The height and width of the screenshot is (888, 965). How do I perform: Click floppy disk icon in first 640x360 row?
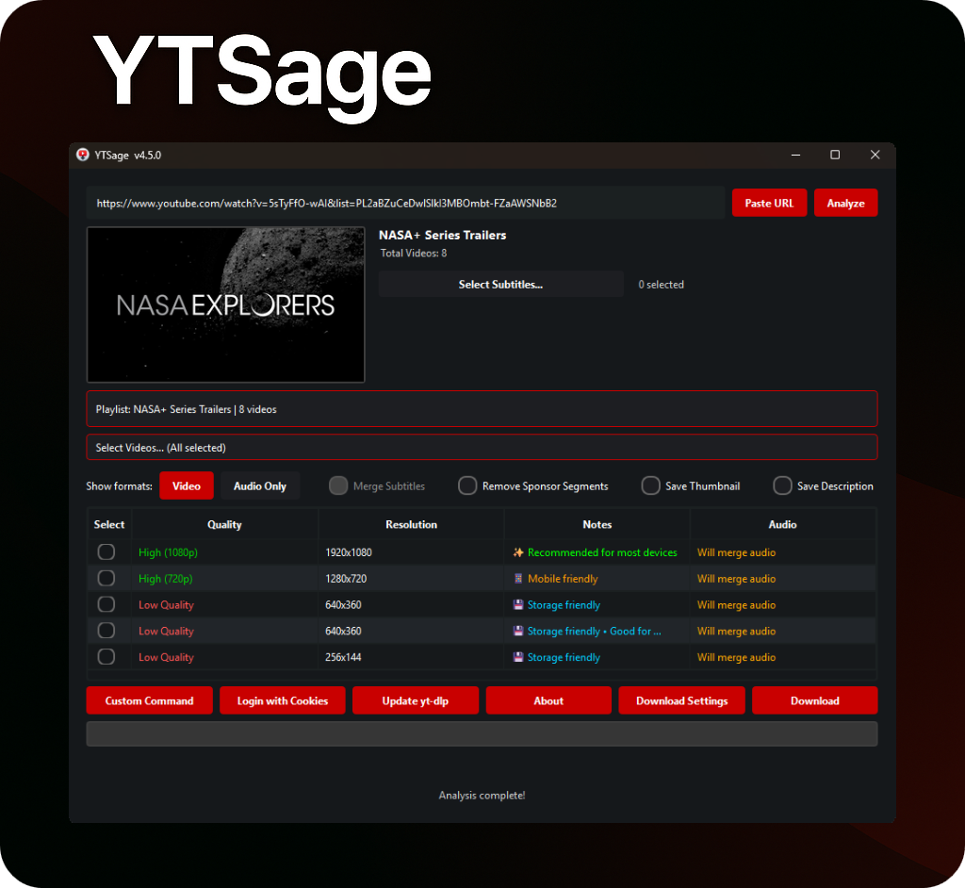[518, 605]
